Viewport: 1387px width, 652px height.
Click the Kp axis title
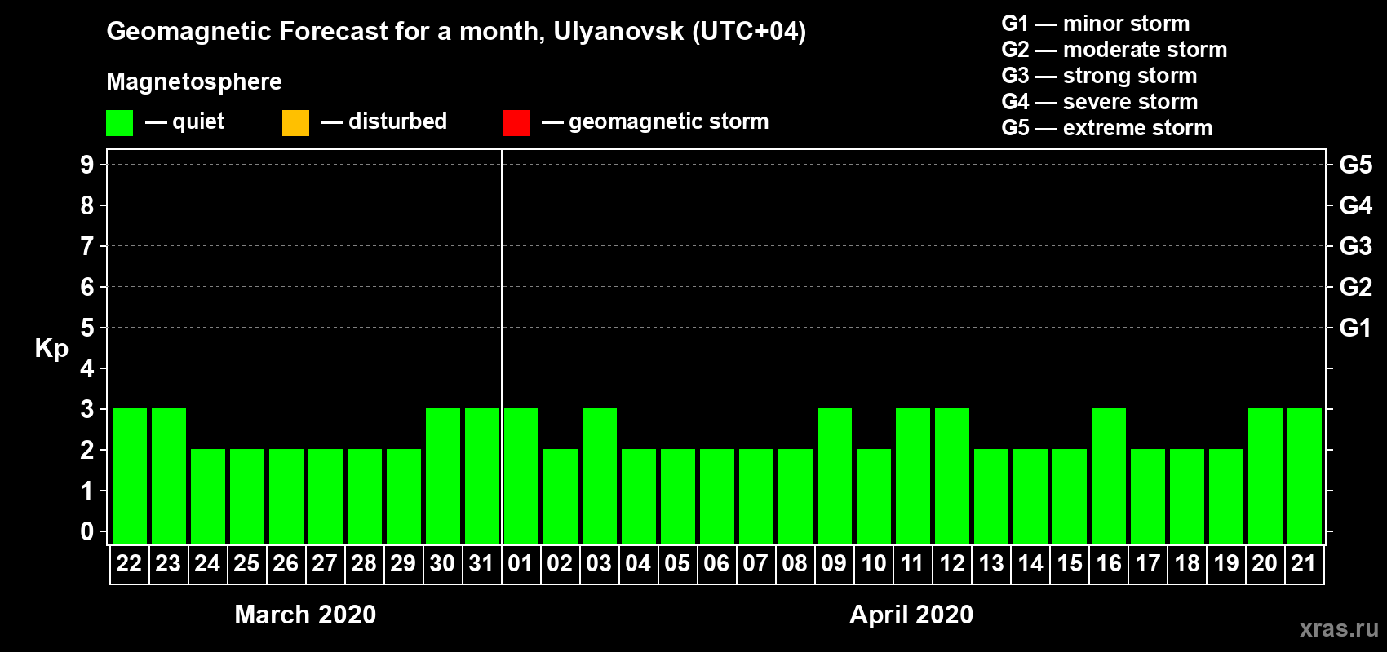coord(51,350)
